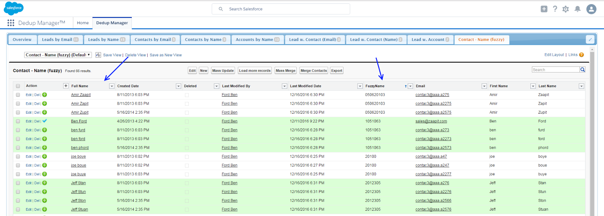Screen dimensions: 604x216
Task: Open the Contact - Name (fuzzy) view dropdown
Action: [x=58, y=55]
